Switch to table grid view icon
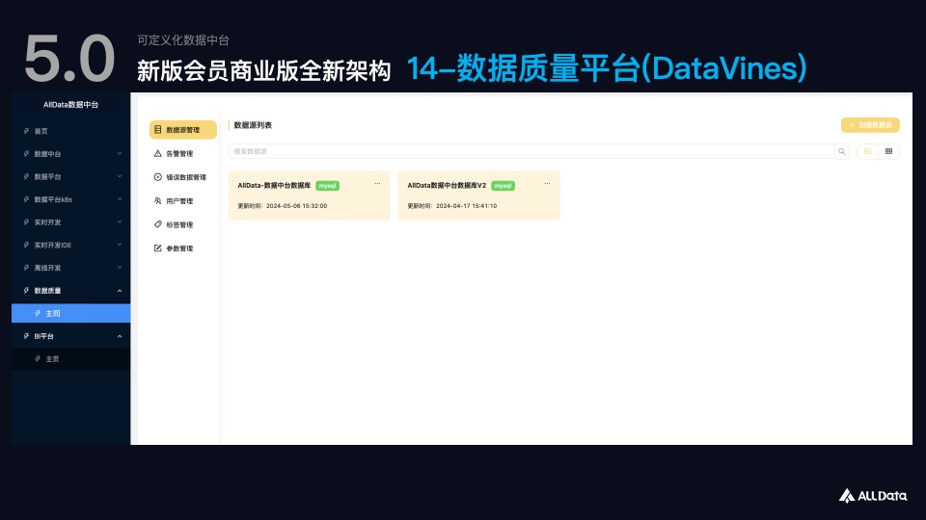This screenshot has width=926, height=520. [x=888, y=151]
